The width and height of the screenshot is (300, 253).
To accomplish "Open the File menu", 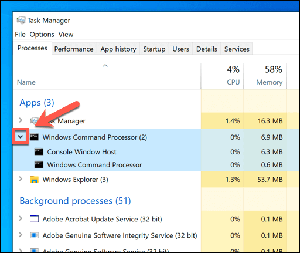I will pyautogui.click(x=20, y=35).
